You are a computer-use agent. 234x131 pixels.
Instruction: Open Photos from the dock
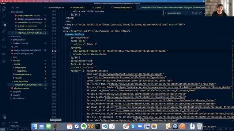(154, 126)
